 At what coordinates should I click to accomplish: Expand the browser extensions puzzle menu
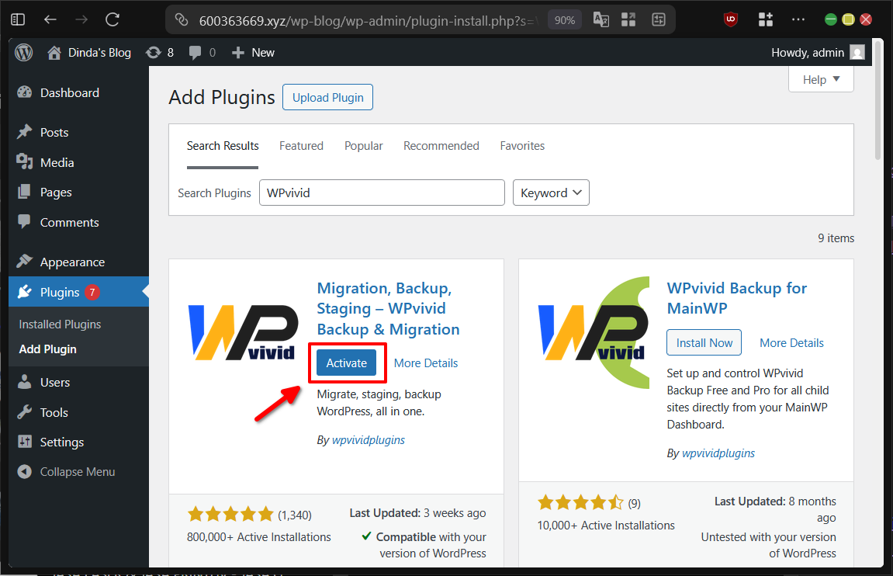coord(765,19)
